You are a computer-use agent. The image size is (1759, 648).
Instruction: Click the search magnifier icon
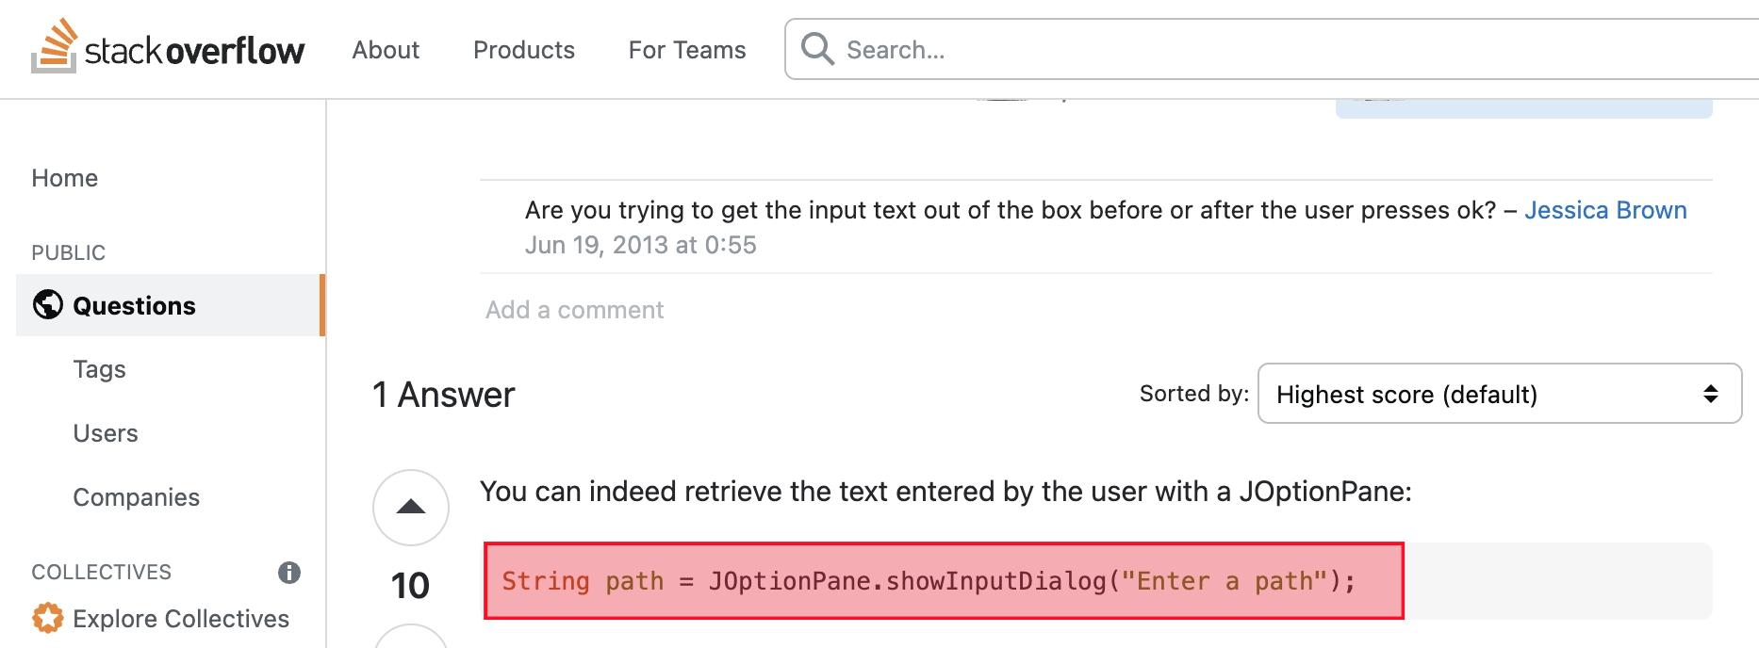(817, 49)
